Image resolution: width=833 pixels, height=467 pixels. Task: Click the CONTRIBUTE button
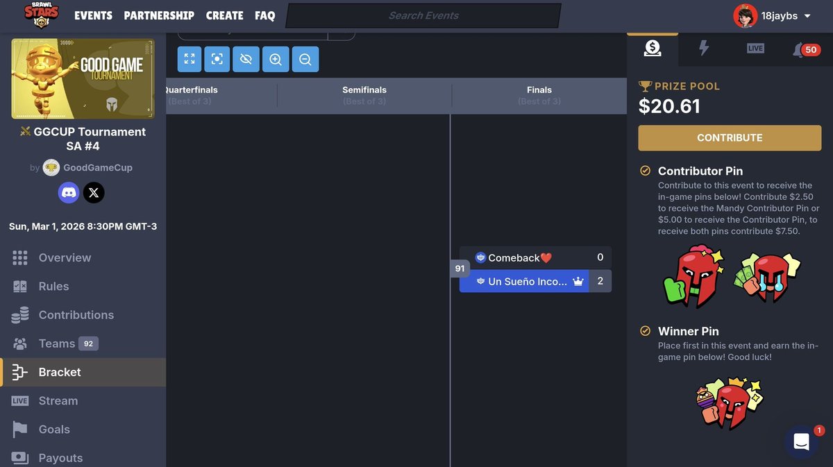pyautogui.click(x=730, y=137)
